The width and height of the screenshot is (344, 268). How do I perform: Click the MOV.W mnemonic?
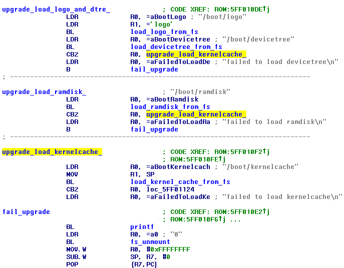76,249
